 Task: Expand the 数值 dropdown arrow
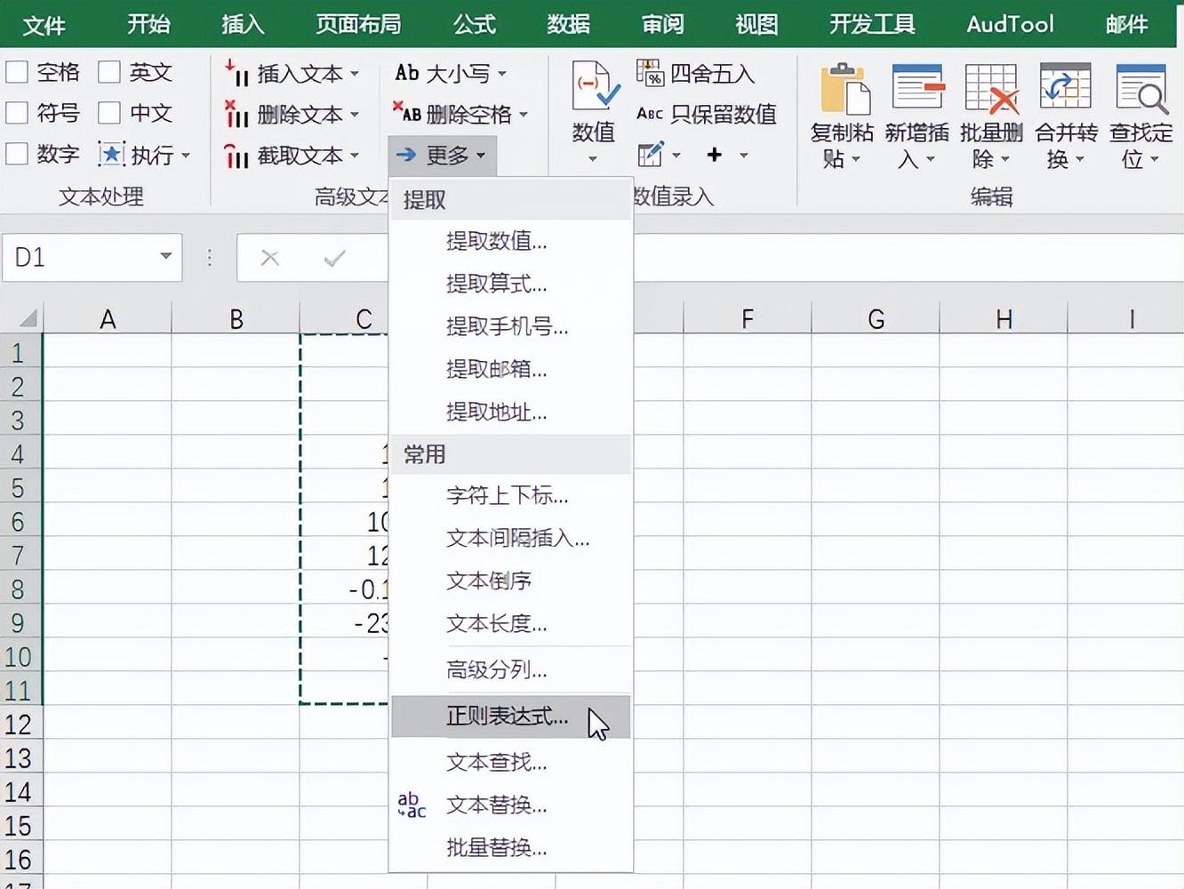coord(594,160)
